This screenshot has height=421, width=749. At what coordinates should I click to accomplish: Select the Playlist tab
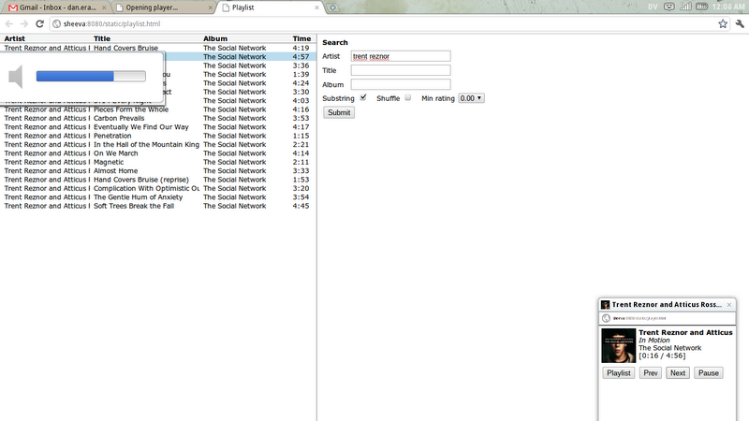click(270, 7)
